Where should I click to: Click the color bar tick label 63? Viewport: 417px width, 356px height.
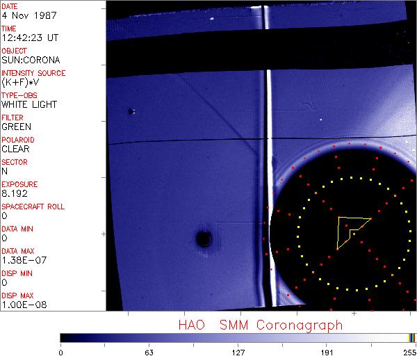pos(149,351)
